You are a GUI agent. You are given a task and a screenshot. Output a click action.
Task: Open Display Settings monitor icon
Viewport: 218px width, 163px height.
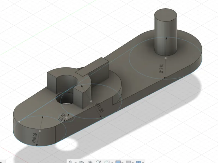click(118, 162)
